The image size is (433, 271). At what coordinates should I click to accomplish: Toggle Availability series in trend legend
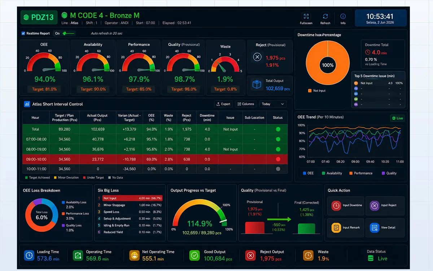coord(332,173)
